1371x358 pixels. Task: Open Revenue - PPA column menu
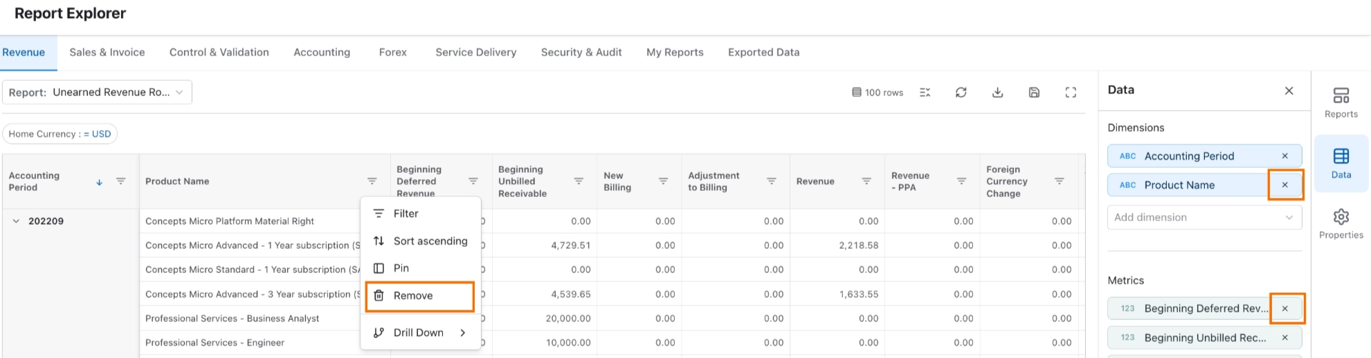961,181
